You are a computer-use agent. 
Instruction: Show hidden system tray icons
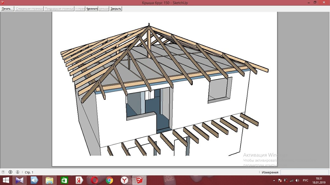274,181
